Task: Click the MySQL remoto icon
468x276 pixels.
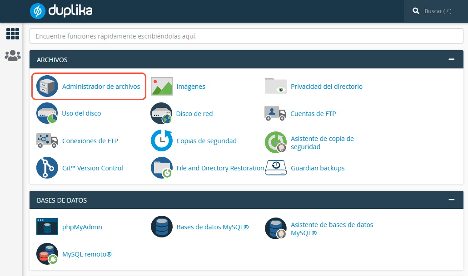Action: (x=47, y=254)
